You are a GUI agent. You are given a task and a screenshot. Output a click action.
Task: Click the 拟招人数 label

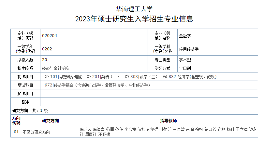[25, 60]
